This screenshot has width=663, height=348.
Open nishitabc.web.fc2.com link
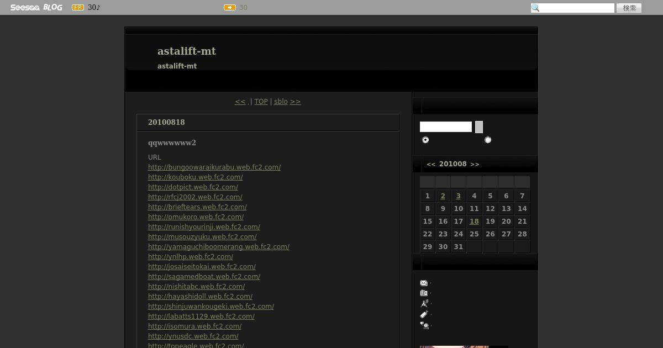196,287
